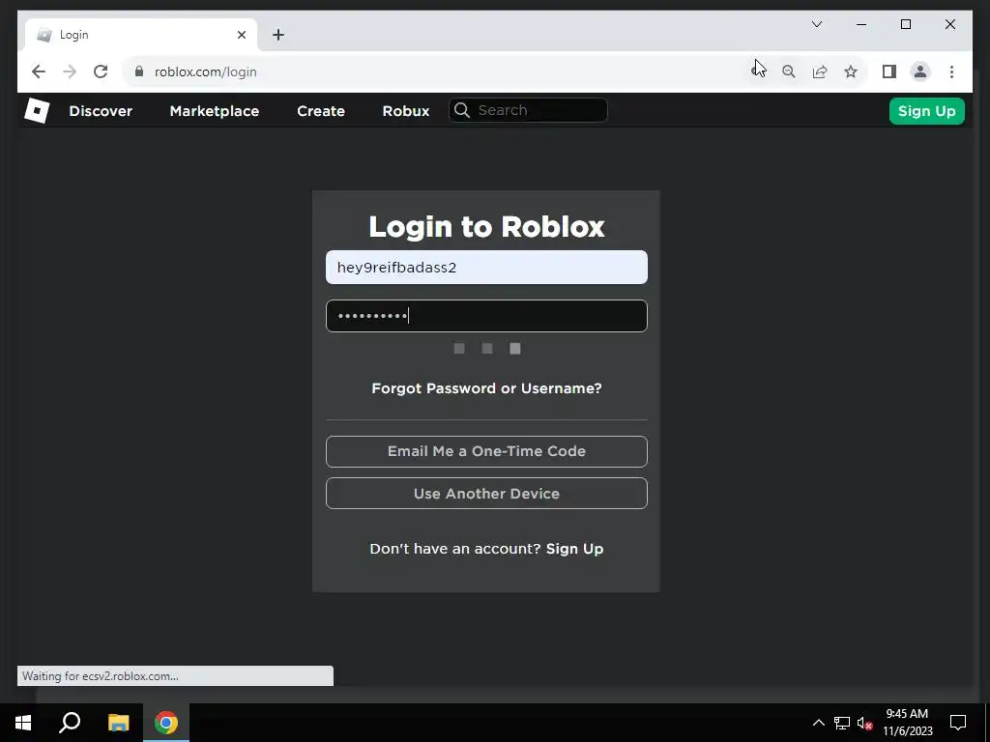
Task: Open Chrome three-dot menu
Action: click(x=951, y=71)
